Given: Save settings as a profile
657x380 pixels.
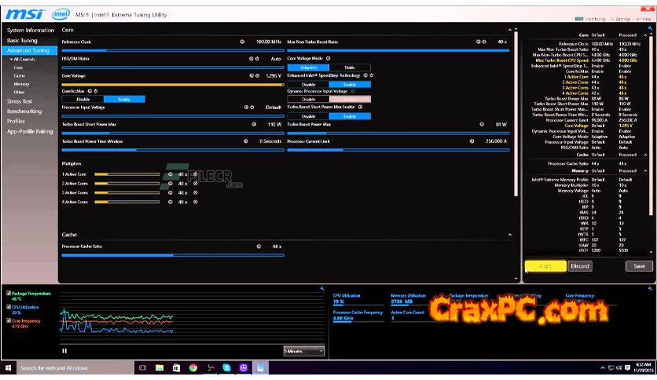Looking at the screenshot, I should pyautogui.click(x=639, y=266).
